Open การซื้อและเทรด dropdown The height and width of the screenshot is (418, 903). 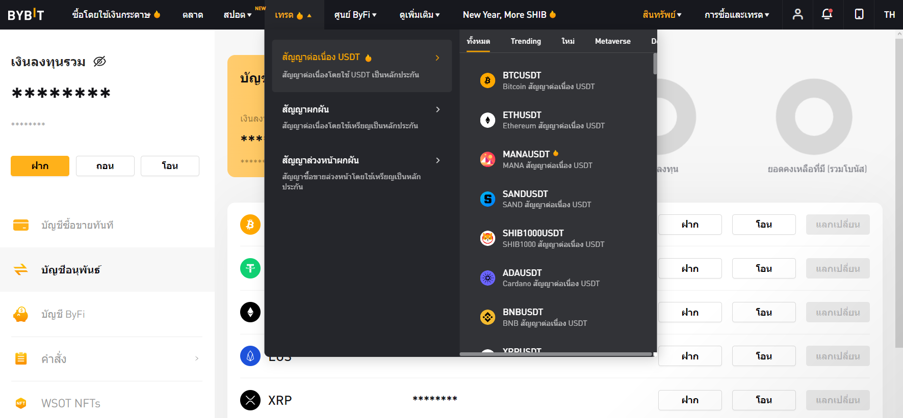click(737, 15)
